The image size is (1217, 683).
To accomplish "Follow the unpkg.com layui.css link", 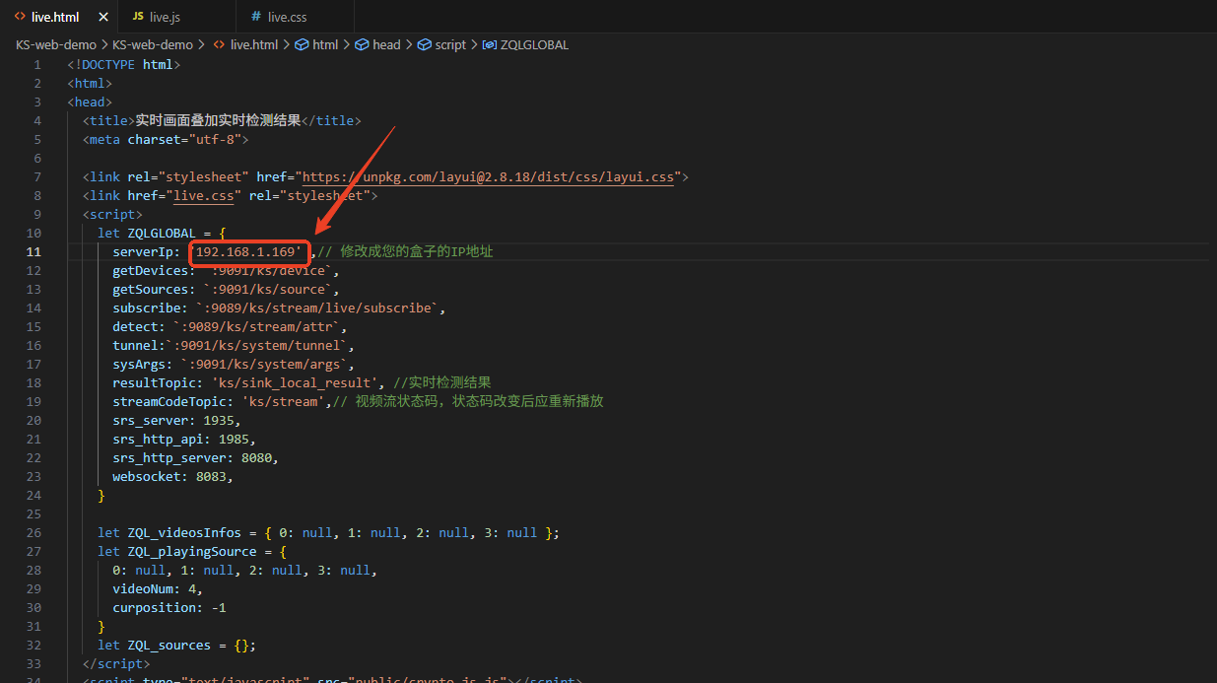I will (x=488, y=177).
